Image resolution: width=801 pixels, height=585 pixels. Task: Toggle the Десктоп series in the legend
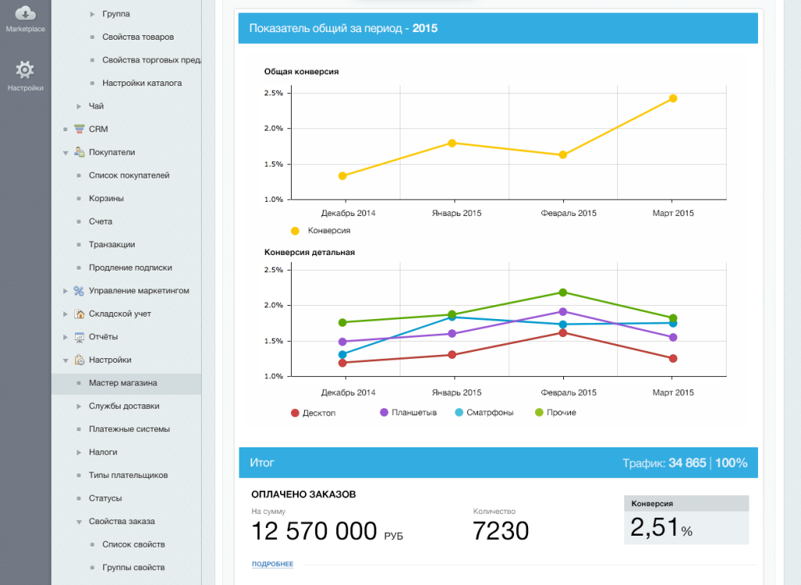(x=313, y=413)
